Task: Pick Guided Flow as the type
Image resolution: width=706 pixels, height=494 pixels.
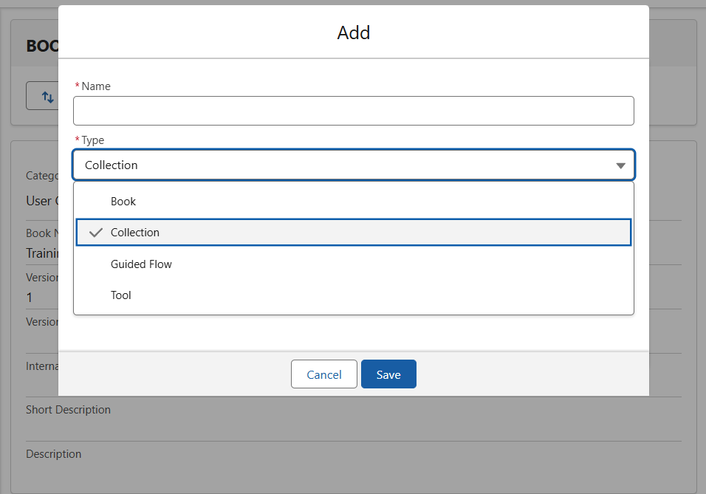Action: [141, 264]
